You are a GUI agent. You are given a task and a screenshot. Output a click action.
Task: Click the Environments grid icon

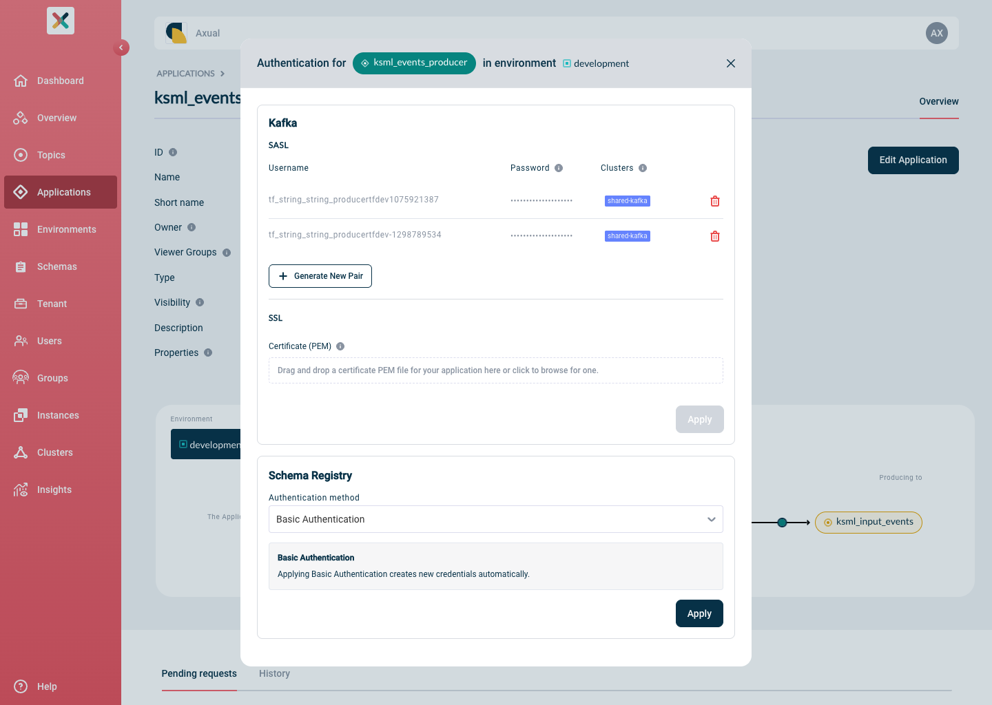[21, 229]
